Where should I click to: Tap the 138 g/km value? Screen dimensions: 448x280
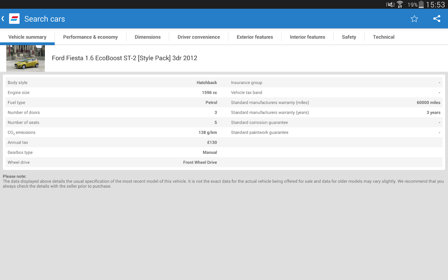click(208, 132)
